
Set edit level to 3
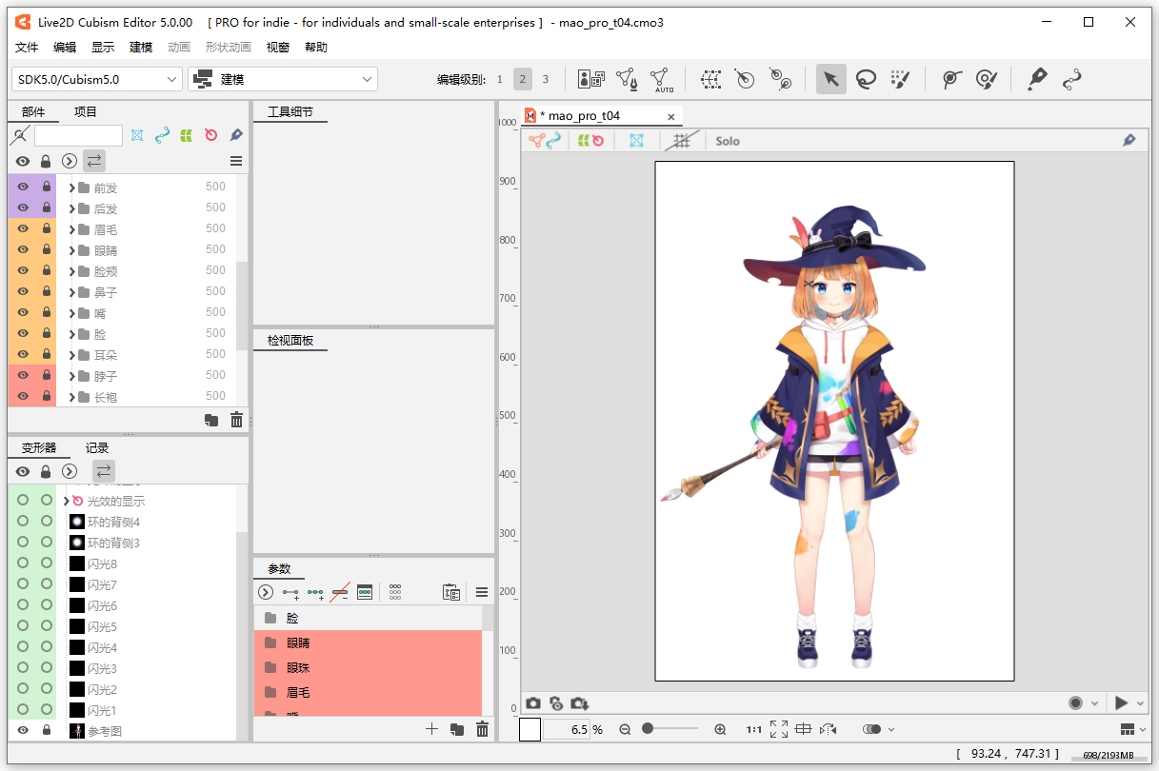pos(545,79)
